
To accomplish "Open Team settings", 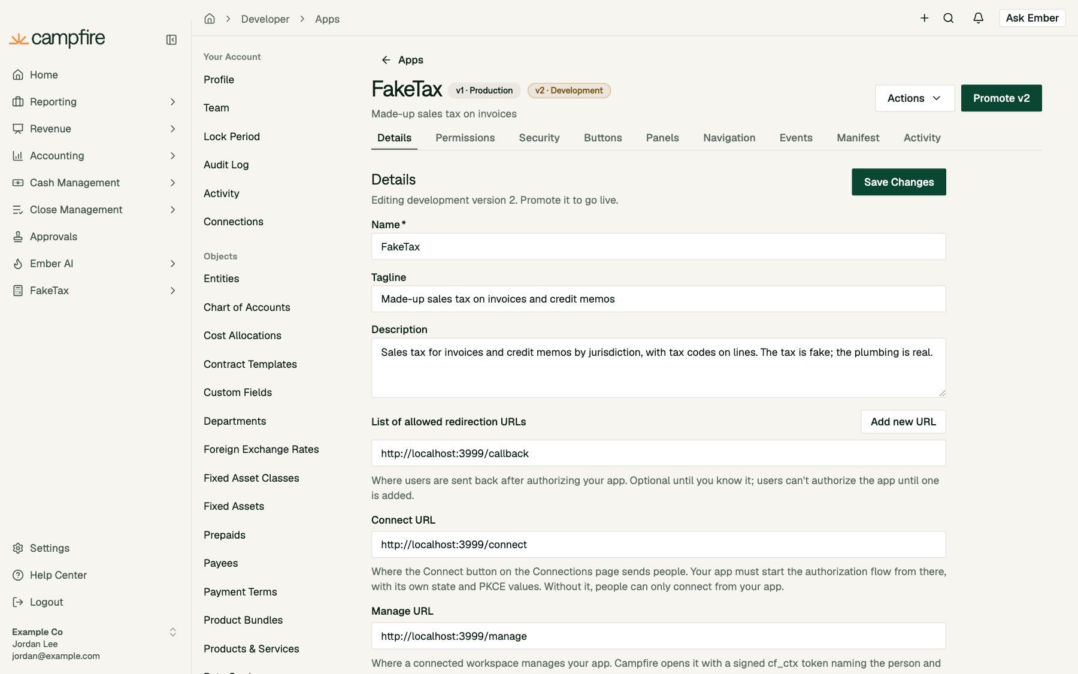I will [x=216, y=108].
